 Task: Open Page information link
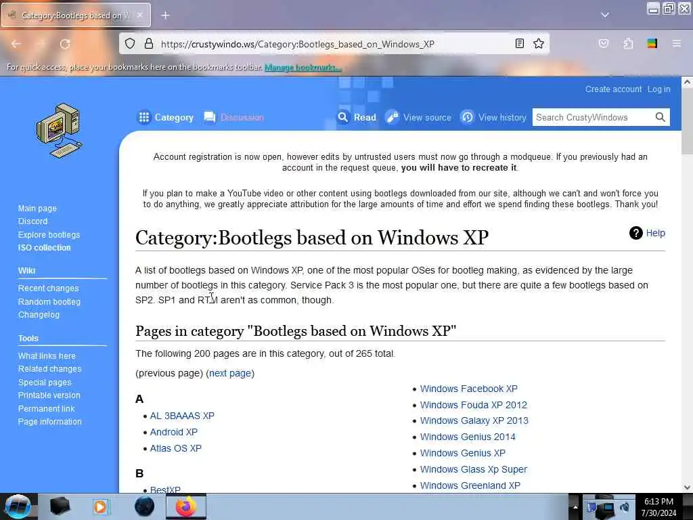(49, 421)
